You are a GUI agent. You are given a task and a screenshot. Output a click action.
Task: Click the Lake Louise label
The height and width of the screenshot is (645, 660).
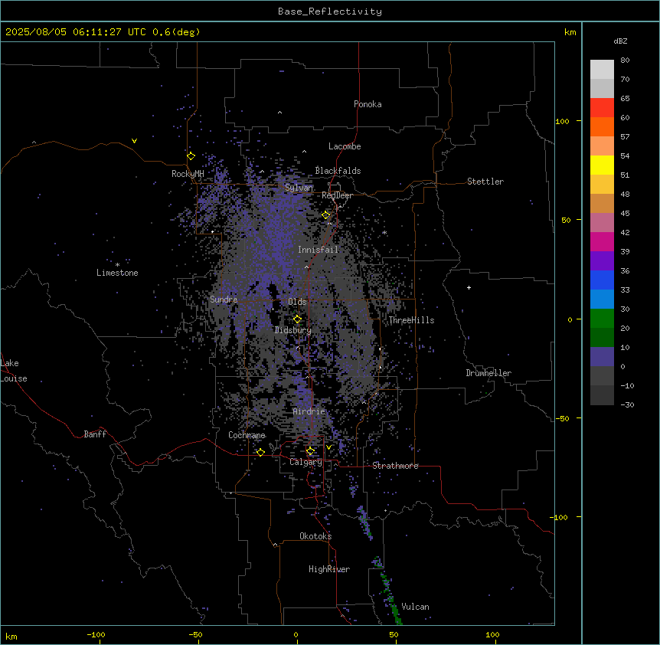(14, 371)
